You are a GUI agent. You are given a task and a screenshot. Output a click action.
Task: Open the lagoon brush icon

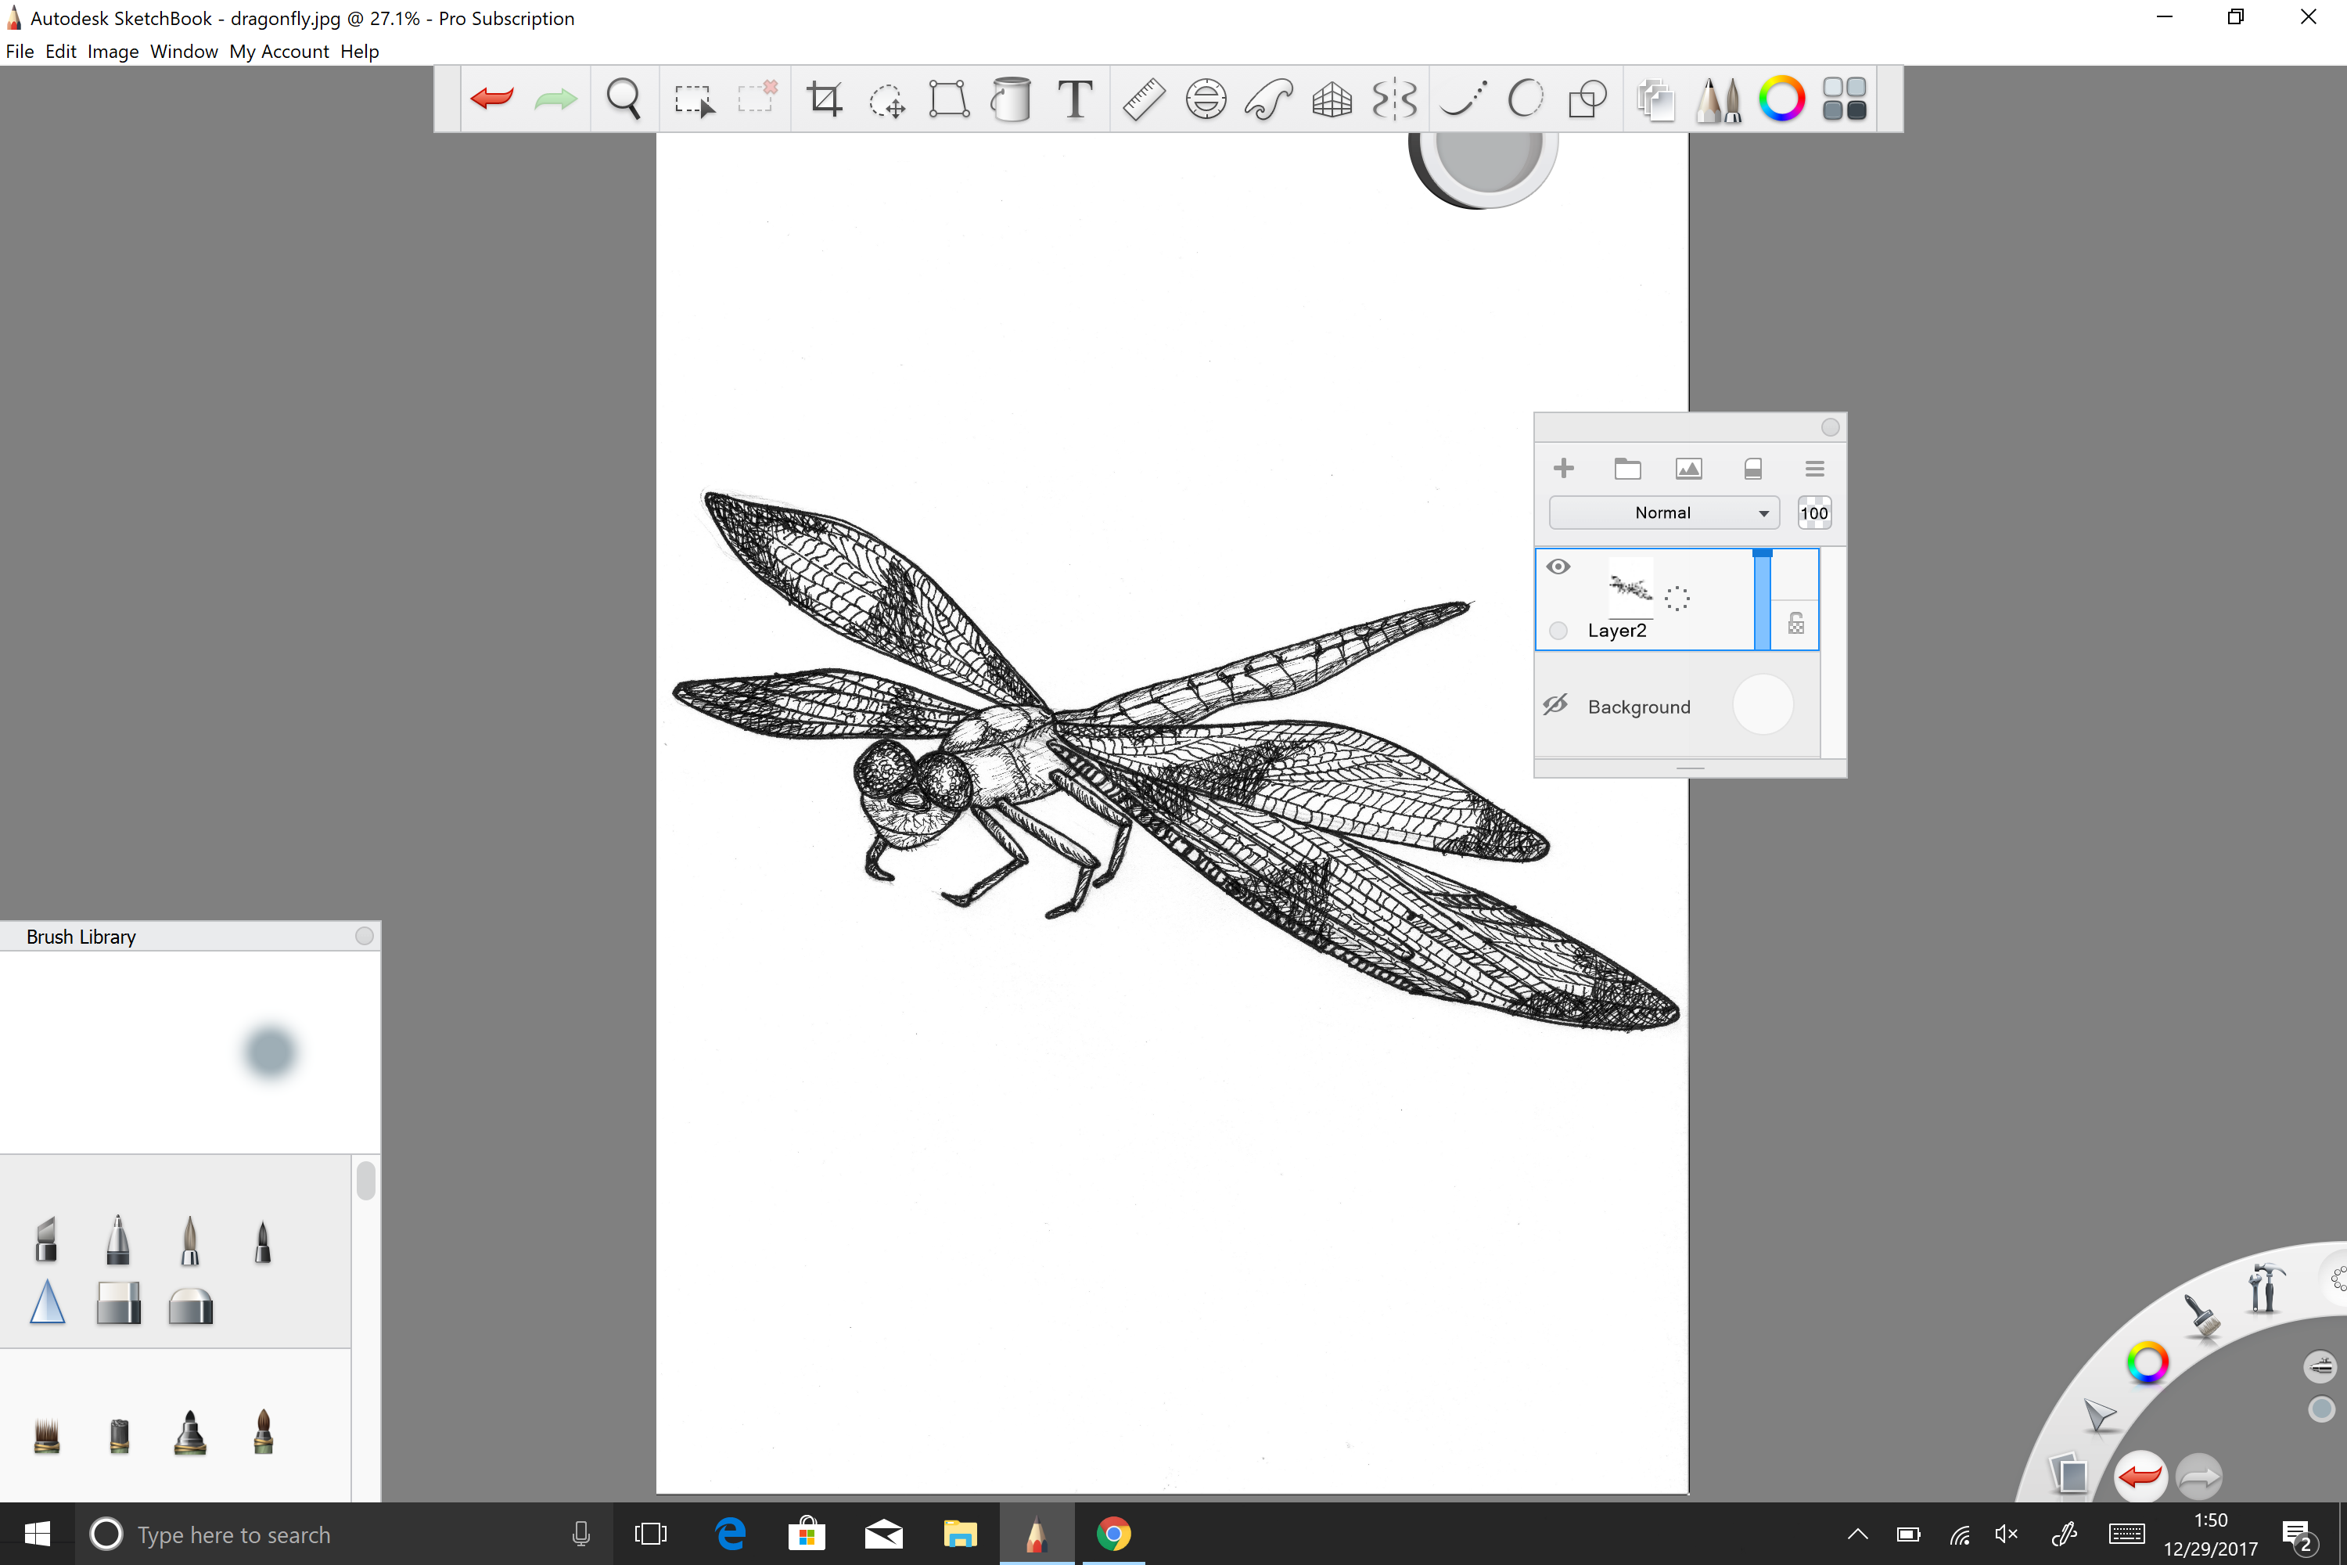pyautogui.click(x=2201, y=1315)
